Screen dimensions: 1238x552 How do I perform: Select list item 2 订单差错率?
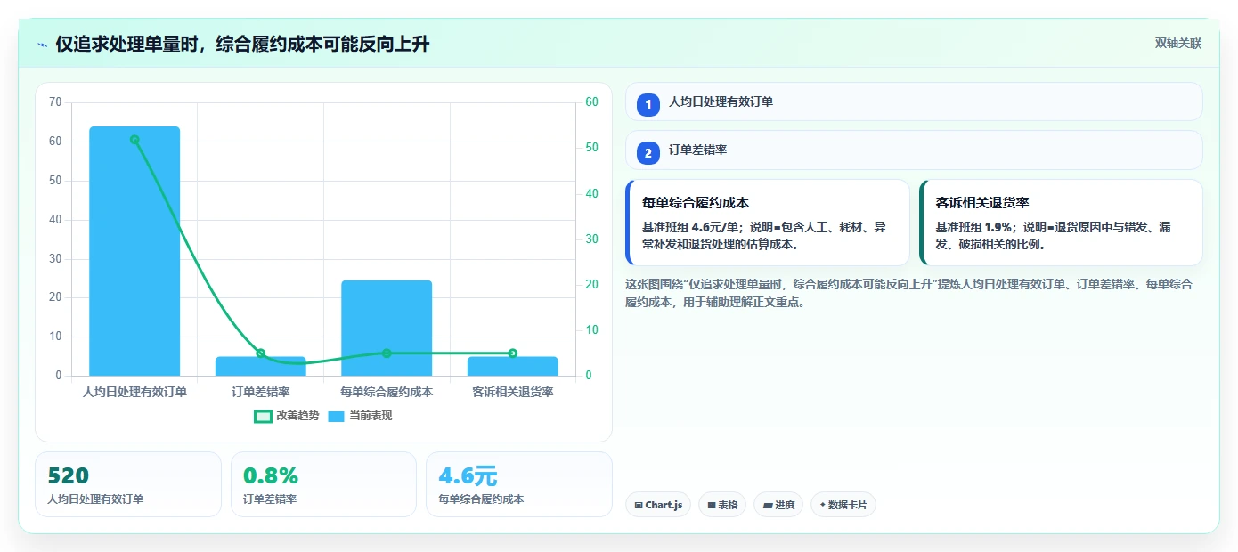(x=914, y=150)
